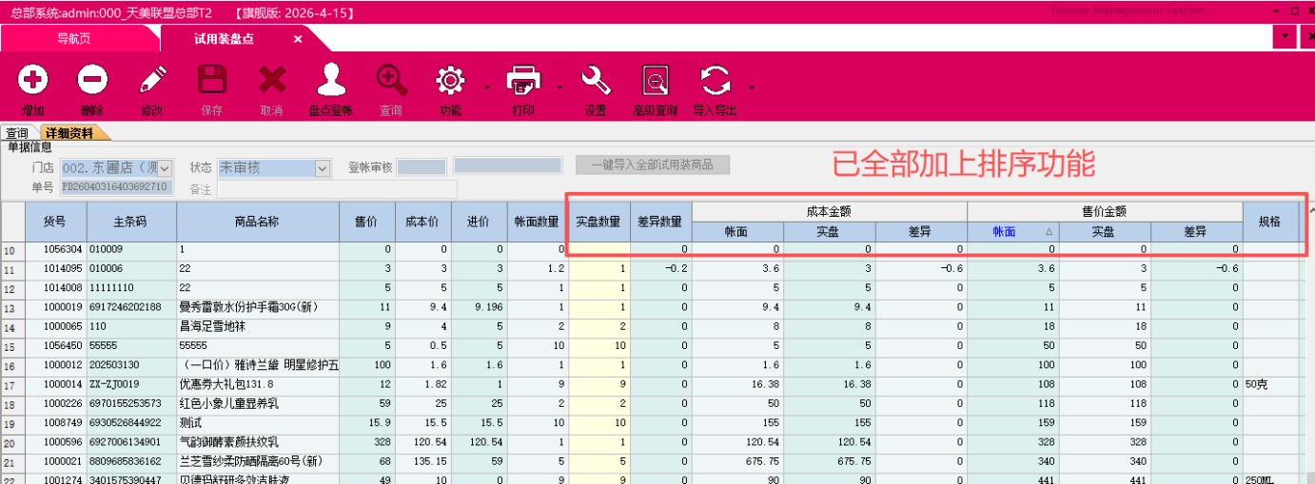
Task: Click the 查询 magnifier toolbar icon
Action: coord(391,81)
